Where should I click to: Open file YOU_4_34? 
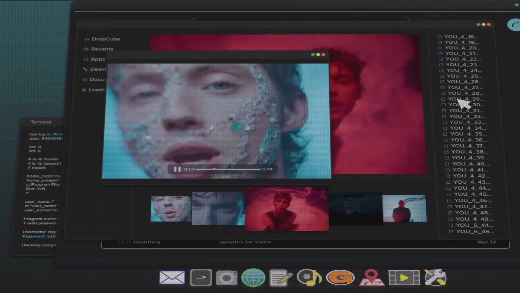468,128
